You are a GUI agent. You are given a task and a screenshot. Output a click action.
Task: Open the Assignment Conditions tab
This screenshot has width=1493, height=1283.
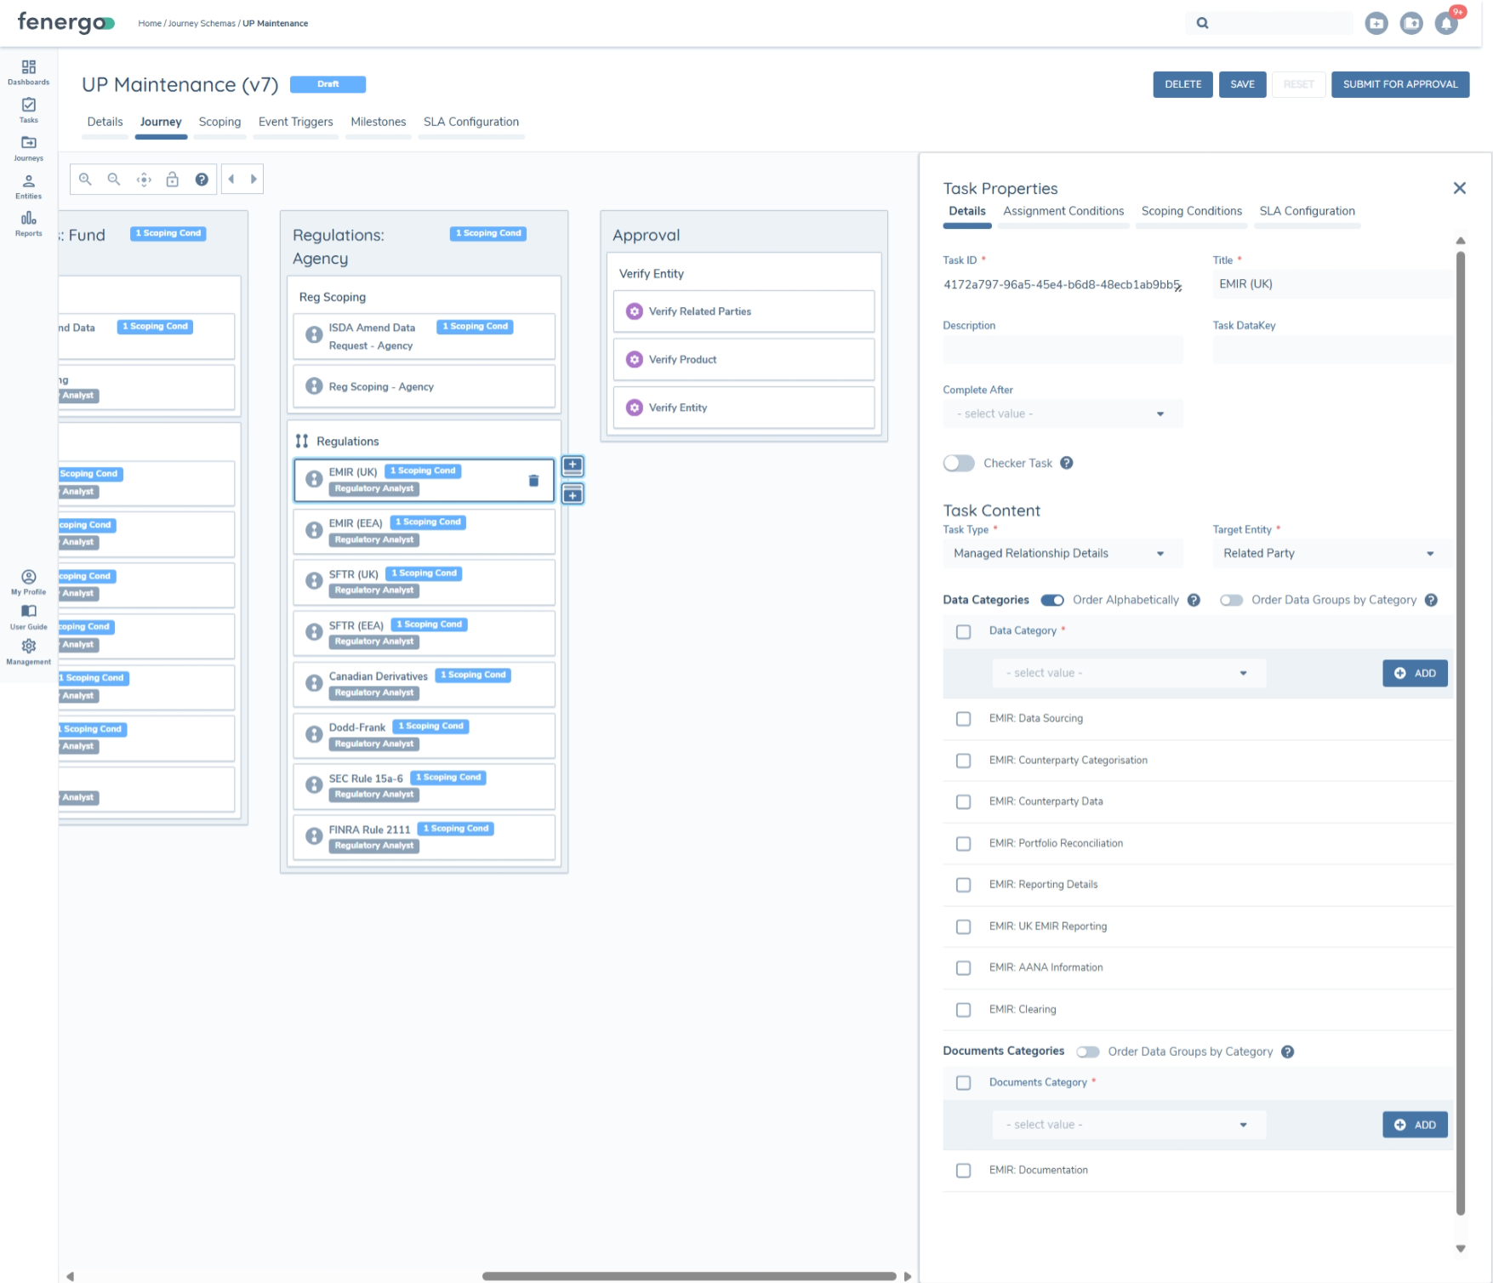(x=1063, y=211)
